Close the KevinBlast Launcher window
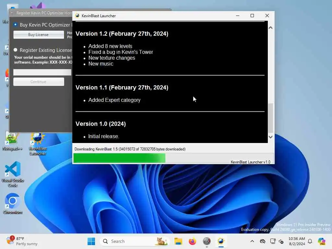The width and height of the screenshot is (332, 249). pyautogui.click(x=267, y=16)
